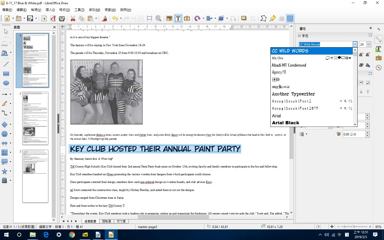This screenshot has height=240, width=384.
Task: Select the Rectangle shape tool
Action: [6, 74]
